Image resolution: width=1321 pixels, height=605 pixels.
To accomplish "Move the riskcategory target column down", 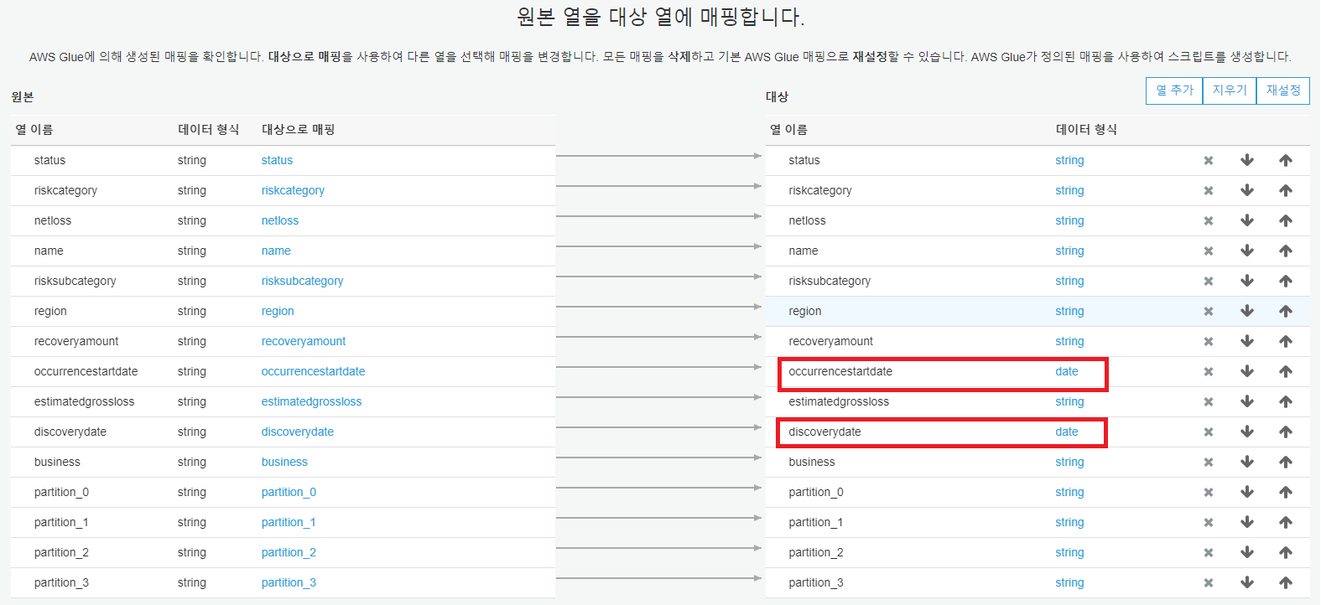I will [x=1246, y=191].
